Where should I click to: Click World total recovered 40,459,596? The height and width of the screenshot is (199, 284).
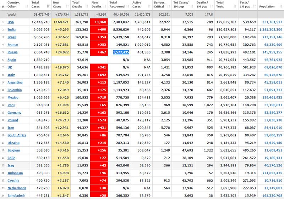coord(121,15)
